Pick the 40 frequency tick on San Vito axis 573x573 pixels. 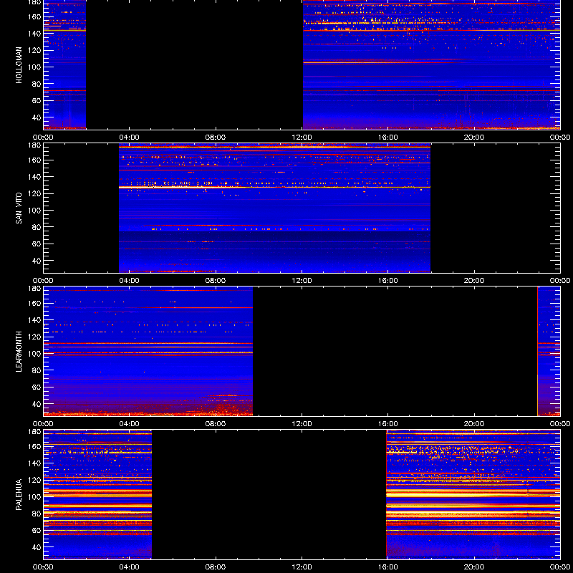37,261
